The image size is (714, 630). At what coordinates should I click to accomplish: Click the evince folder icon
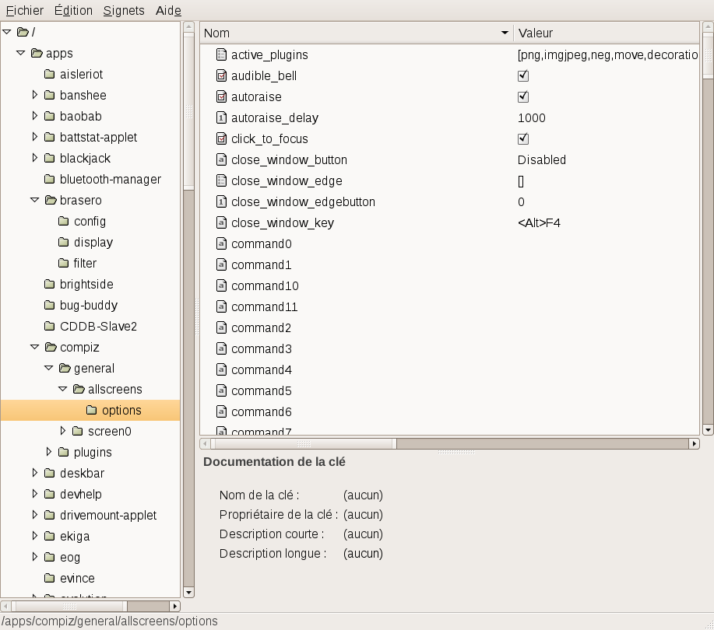pos(50,578)
